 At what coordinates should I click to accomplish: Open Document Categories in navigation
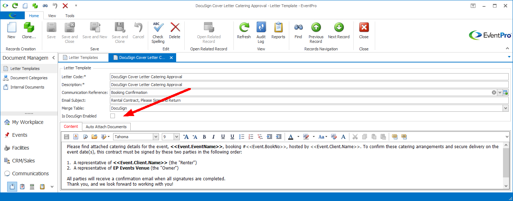coord(29,78)
